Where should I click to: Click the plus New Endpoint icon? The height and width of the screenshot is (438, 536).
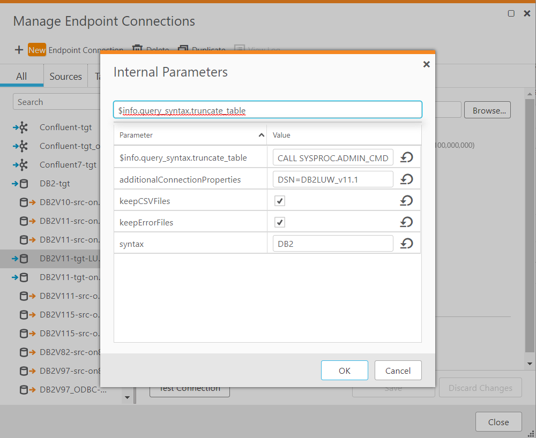point(19,50)
